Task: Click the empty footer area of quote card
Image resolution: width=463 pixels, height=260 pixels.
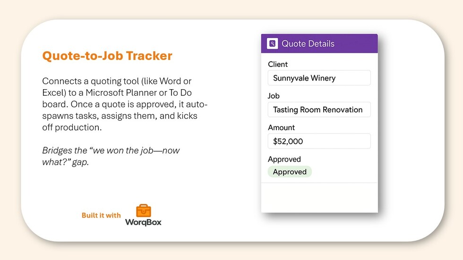Action: pyautogui.click(x=319, y=197)
